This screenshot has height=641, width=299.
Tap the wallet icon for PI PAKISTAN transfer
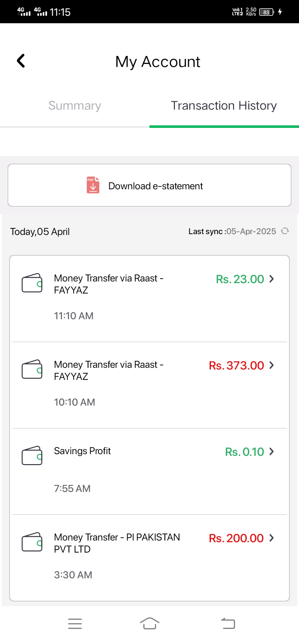click(x=32, y=542)
